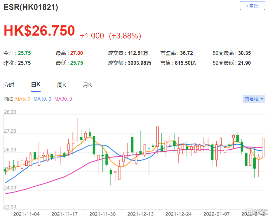
Task: Toggle the orange MA5 moving average label
Action: [23, 99]
